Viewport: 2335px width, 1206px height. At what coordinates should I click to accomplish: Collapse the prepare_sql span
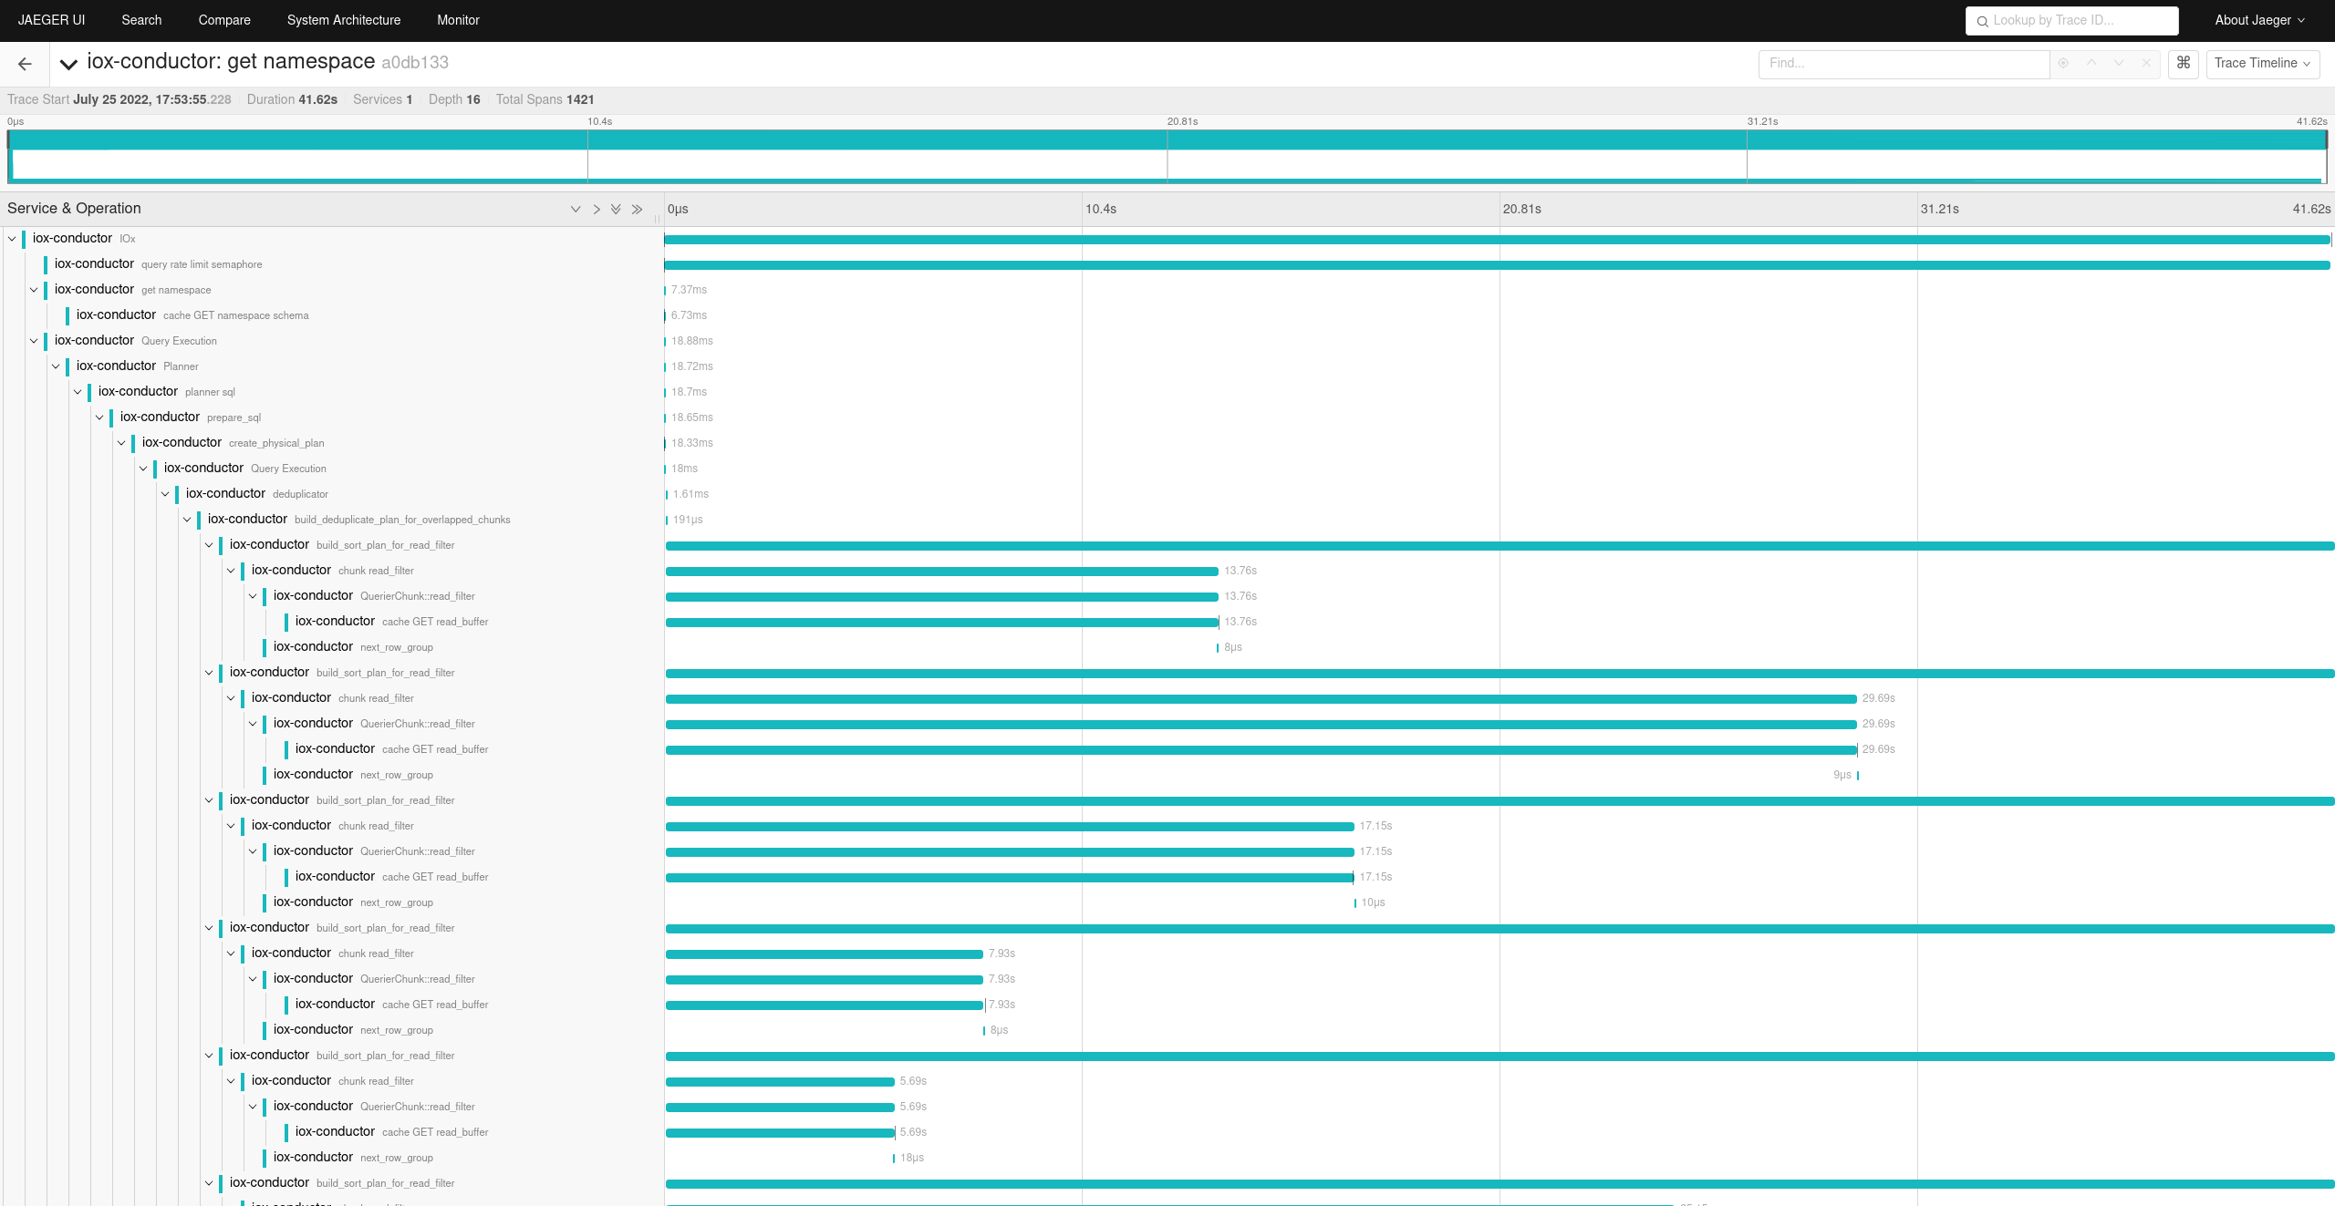[99, 417]
